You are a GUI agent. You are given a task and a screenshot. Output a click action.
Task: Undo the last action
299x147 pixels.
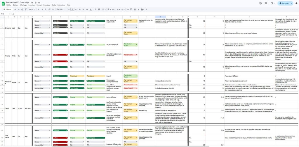(15, 9)
